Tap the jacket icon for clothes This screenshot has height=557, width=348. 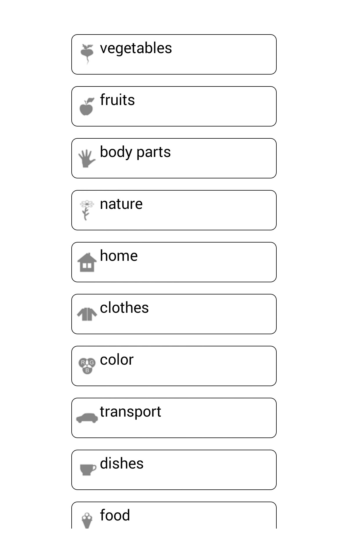pos(87,314)
